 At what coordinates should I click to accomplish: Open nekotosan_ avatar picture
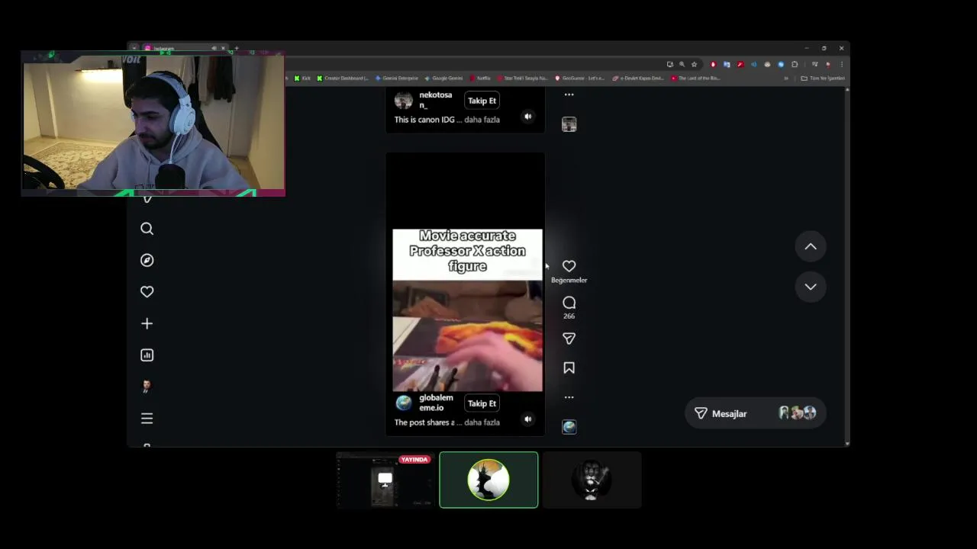click(x=404, y=100)
